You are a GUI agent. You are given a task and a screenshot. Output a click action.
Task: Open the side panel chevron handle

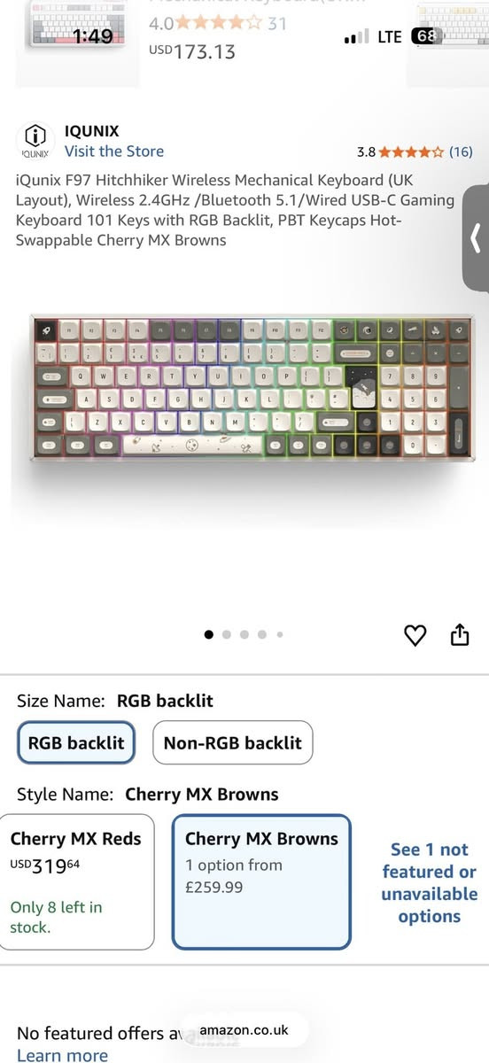[x=476, y=237]
